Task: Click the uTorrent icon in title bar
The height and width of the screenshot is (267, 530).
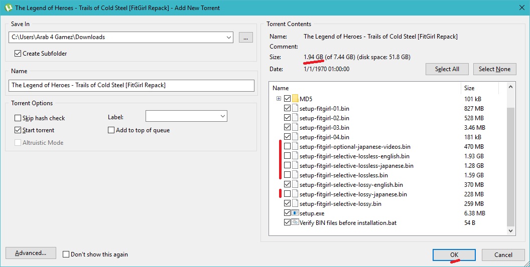Action: pyautogui.click(x=8, y=8)
